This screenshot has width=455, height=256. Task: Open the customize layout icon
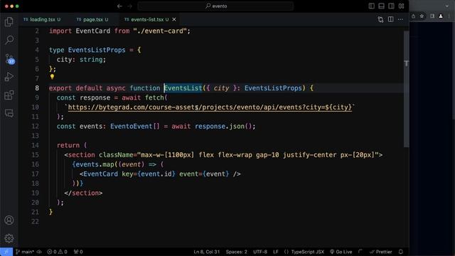coord(401,6)
